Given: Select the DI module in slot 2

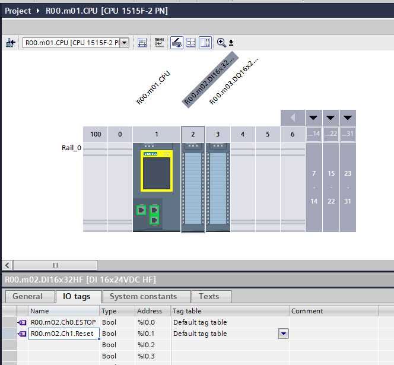Looking at the screenshot, I should pyautogui.click(x=193, y=188).
